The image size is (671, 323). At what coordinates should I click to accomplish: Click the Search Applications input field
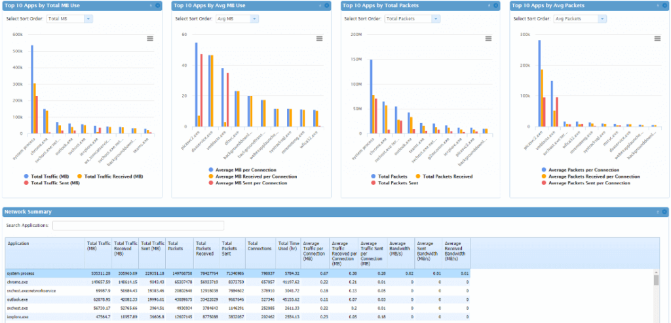pos(138,226)
